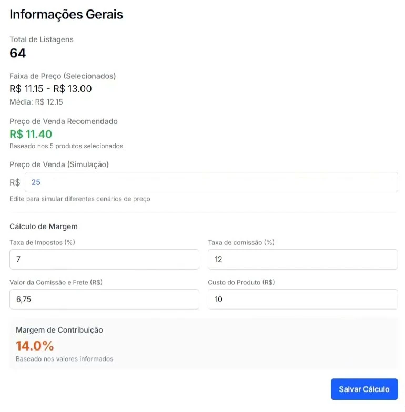Click the Cálculo de Margem section heading
The height and width of the screenshot is (412, 405).
pyautogui.click(x=43, y=226)
